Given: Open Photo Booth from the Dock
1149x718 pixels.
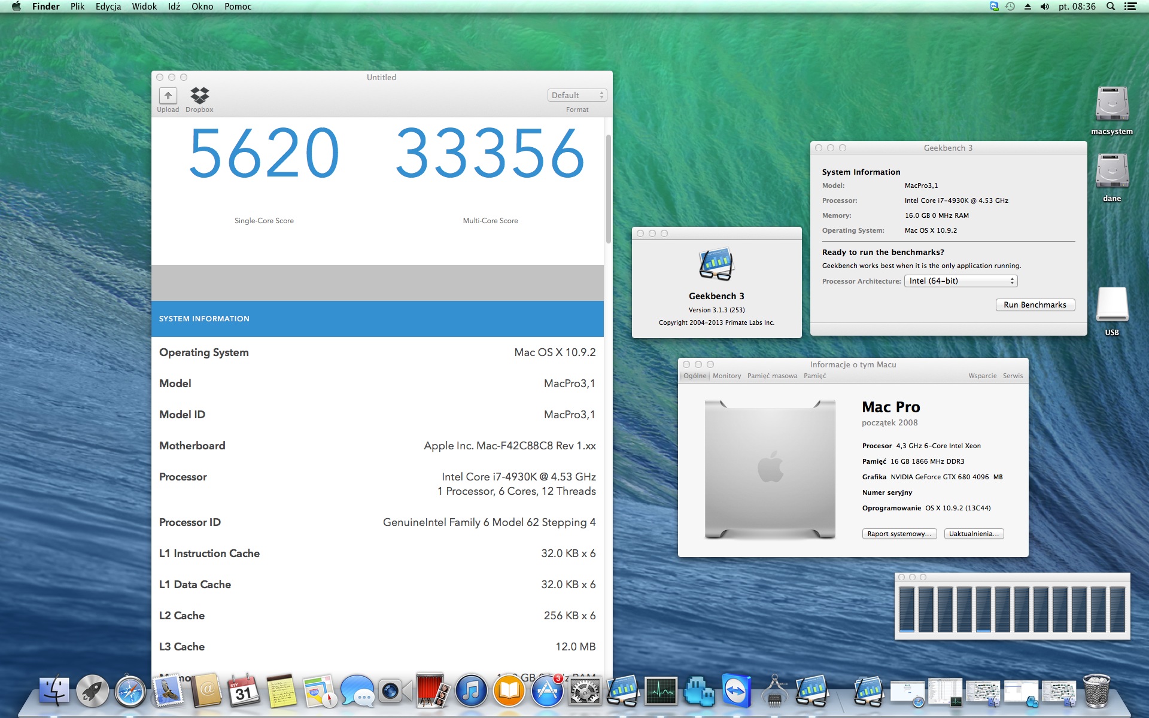Looking at the screenshot, I should pos(433,692).
